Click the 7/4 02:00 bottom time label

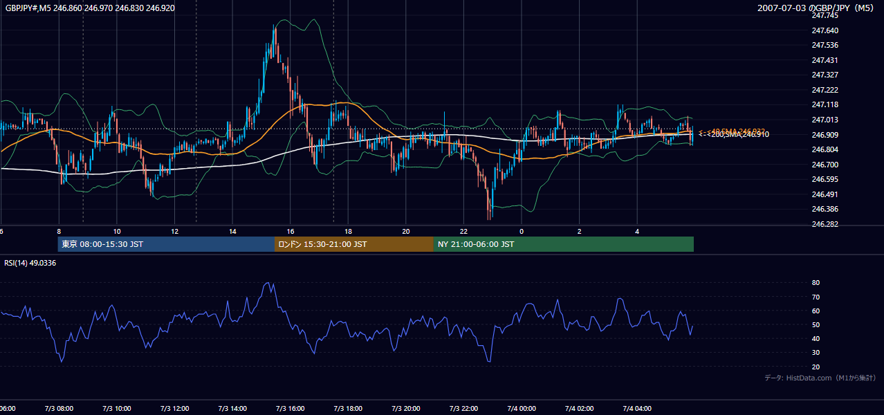pyautogui.click(x=580, y=409)
